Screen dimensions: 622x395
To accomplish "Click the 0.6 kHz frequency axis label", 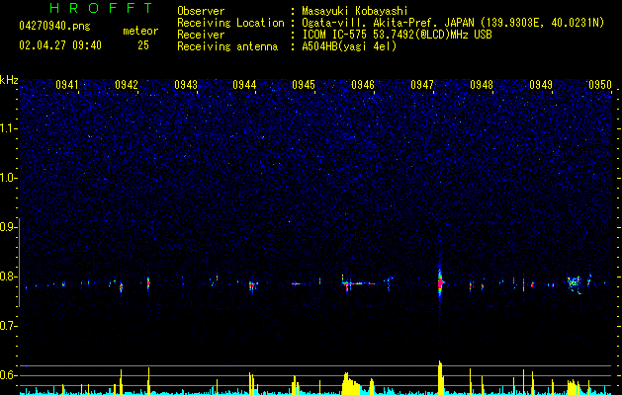I will click(8, 375).
